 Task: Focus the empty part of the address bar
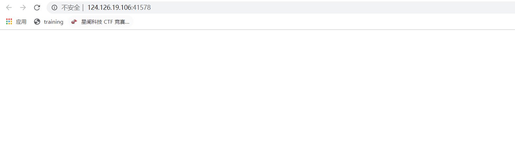pos(333,7)
